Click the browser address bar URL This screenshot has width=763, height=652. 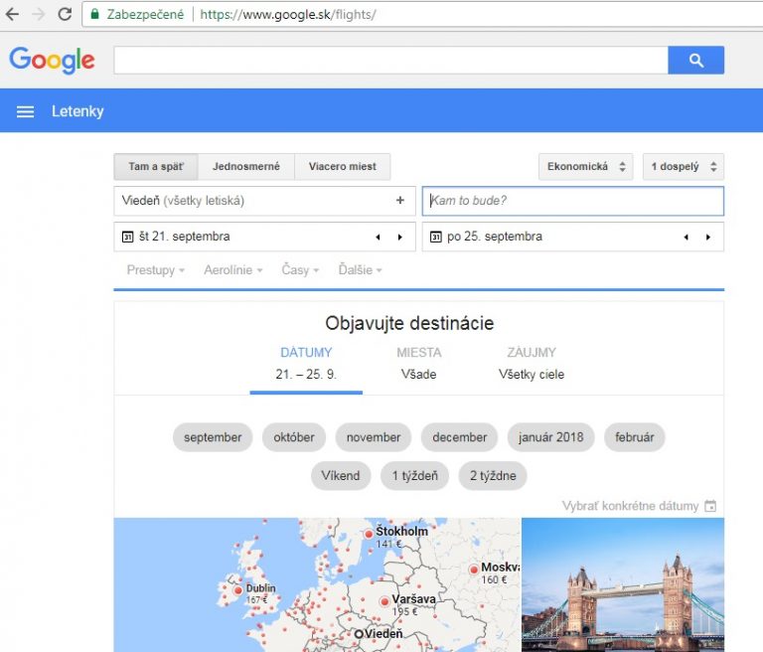[x=288, y=14]
